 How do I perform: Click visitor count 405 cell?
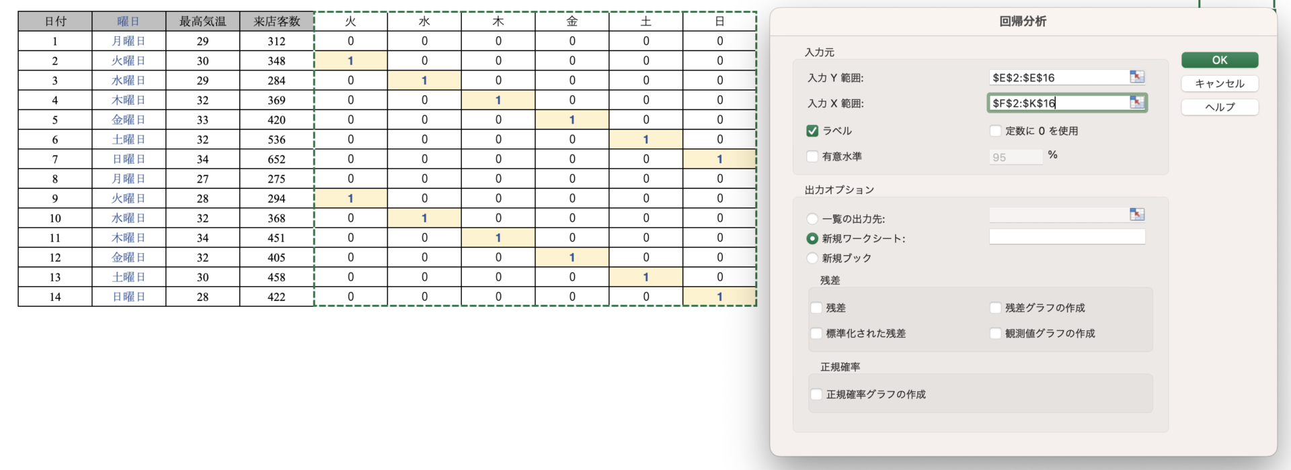coord(277,257)
